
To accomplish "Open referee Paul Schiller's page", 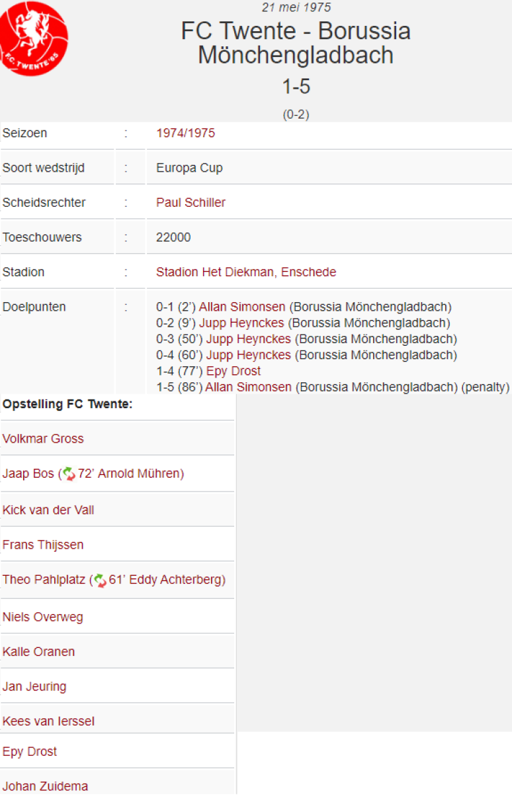I will point(191,203).
